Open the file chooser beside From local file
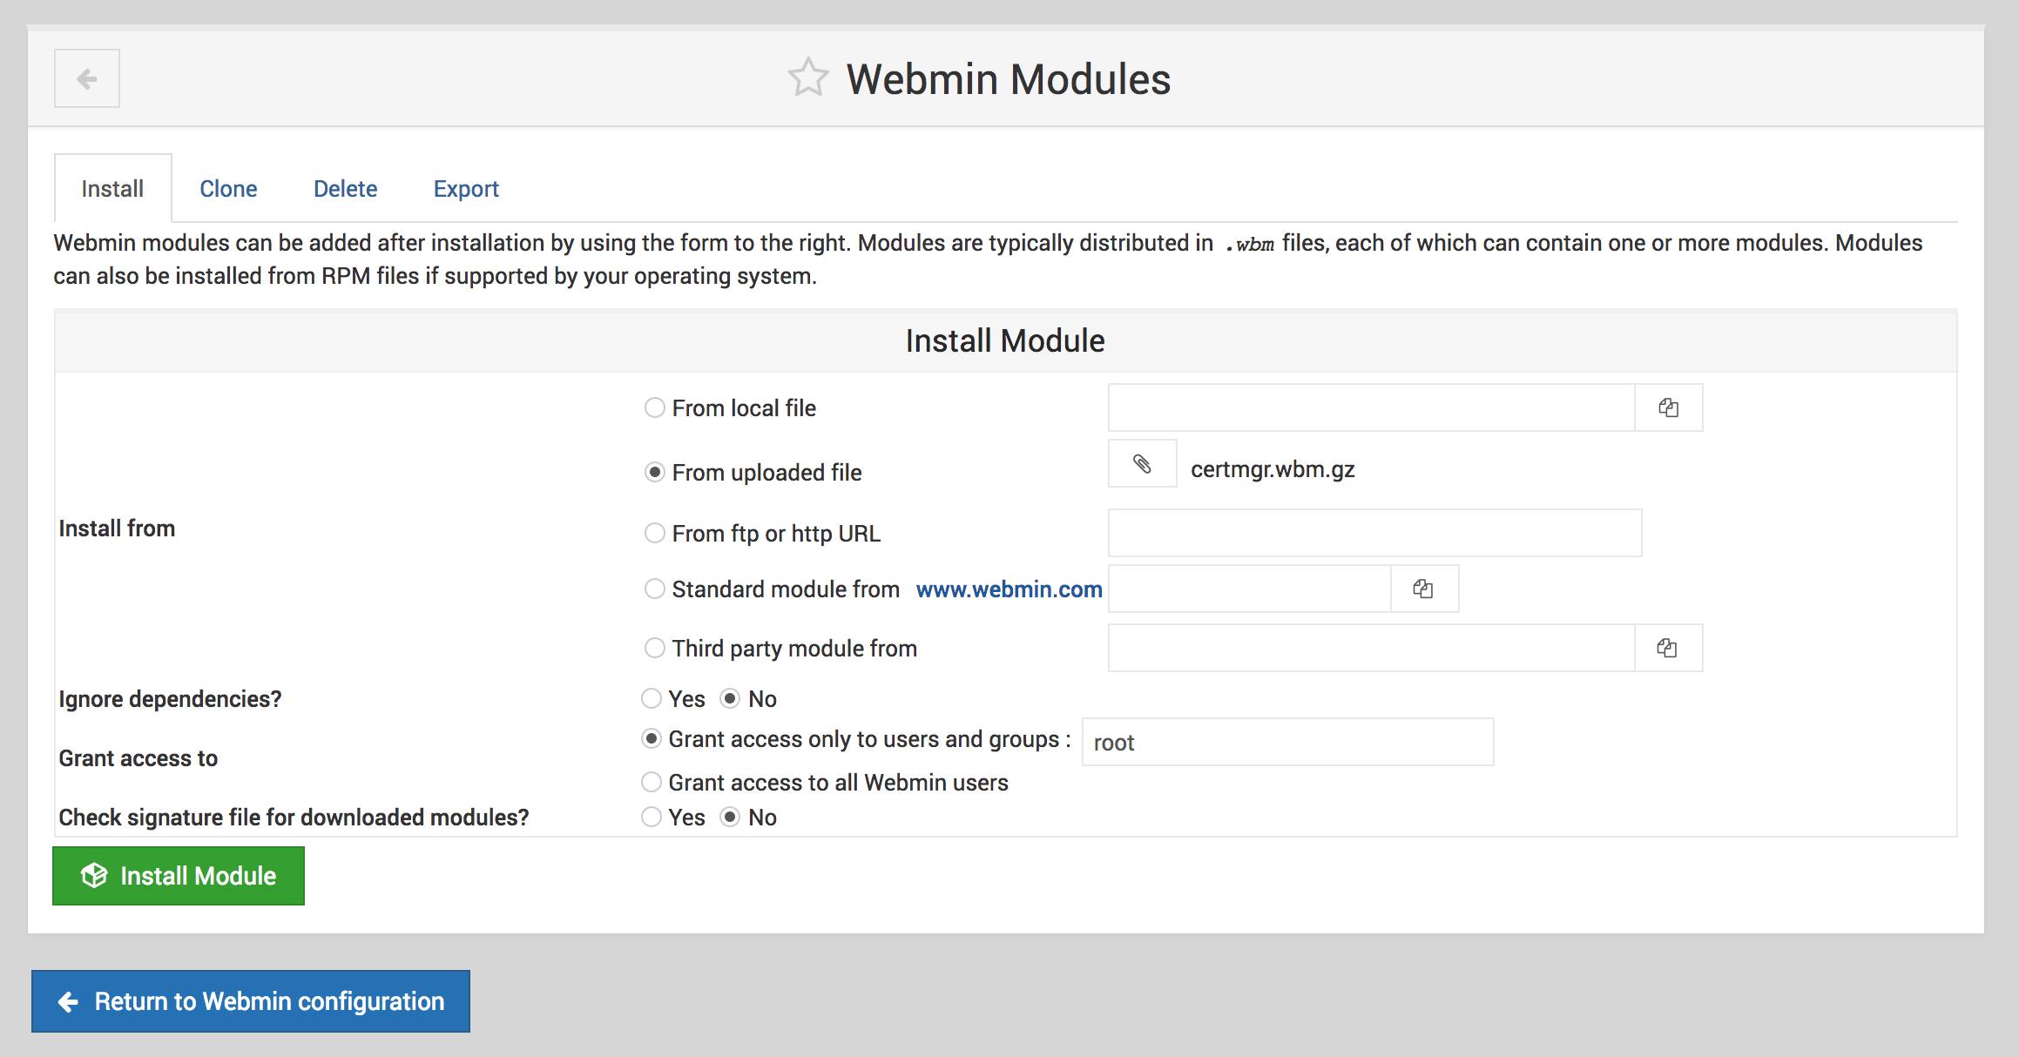Image resolution: width=2019 pixels, height=1057 pixels. [x=1669, y=407]
